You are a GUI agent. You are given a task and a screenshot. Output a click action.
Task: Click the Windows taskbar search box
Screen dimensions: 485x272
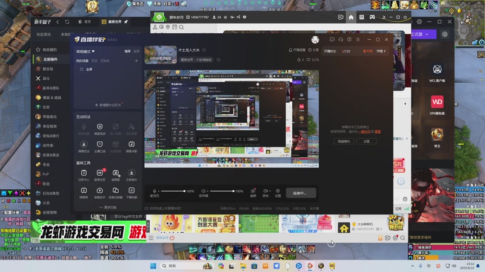(187, 266)
